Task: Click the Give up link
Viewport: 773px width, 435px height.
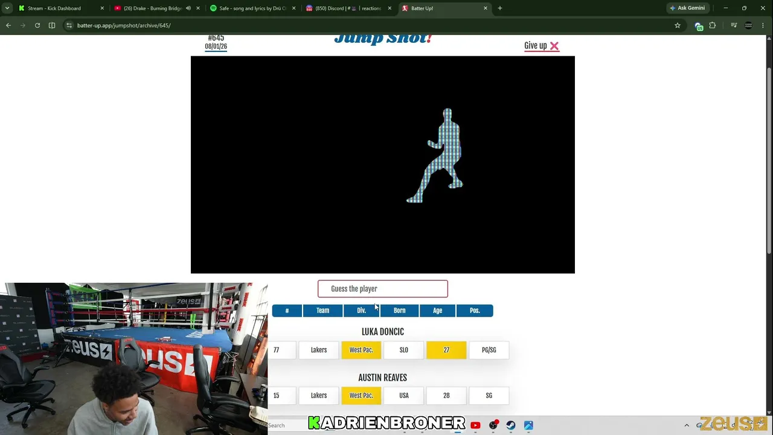Action: [542, 46]
